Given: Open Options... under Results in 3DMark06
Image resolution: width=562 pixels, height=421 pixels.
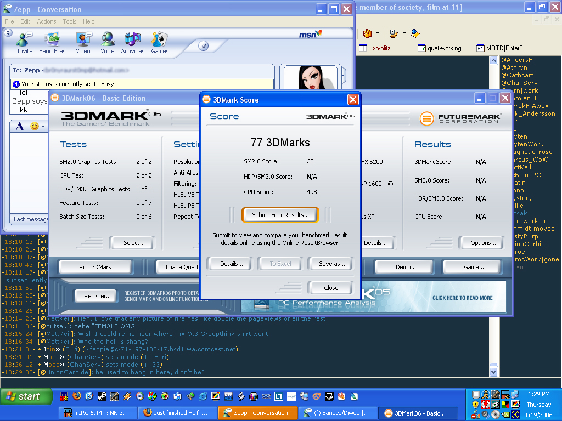Looking at the screenshot, I should click(x=483, y=243).
